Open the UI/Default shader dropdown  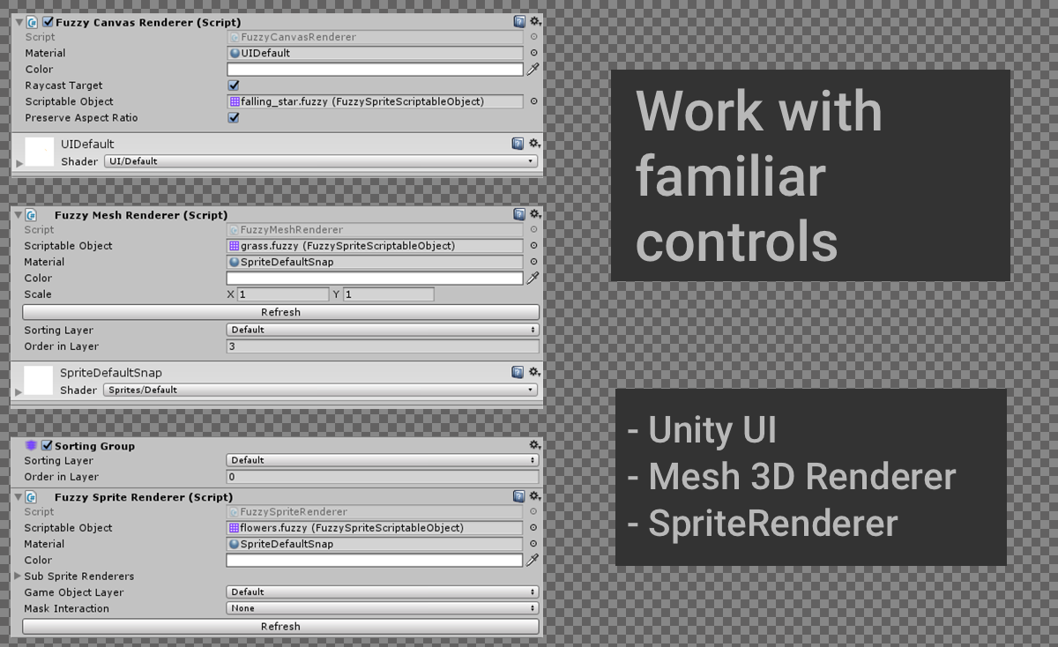point(321,161)
